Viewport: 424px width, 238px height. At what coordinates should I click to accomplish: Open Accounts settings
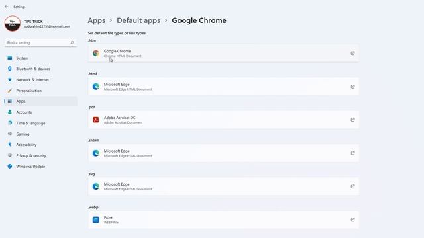[x=41, y=112]
